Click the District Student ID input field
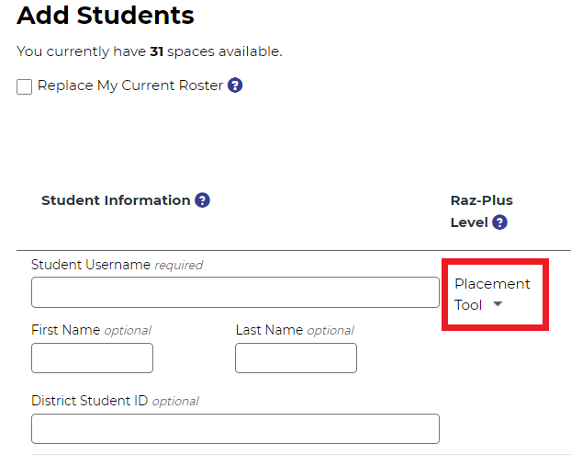The width and height of the screenshot is (571, 455). coord(235,428)
